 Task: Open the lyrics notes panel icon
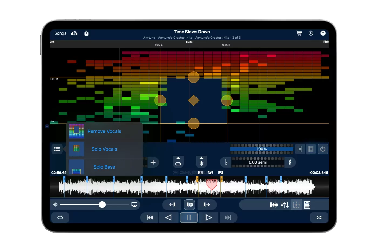[307, 205]
